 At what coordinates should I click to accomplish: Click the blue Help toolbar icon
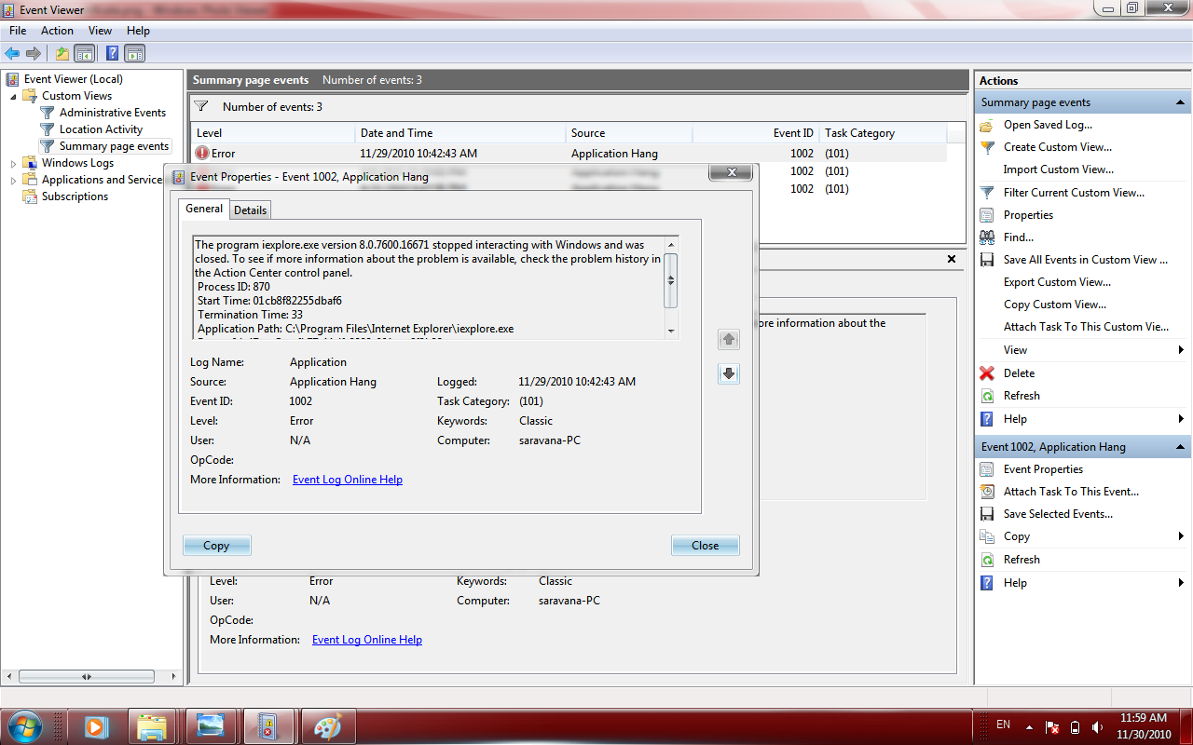pyautogui.click(x=112, y=53)
